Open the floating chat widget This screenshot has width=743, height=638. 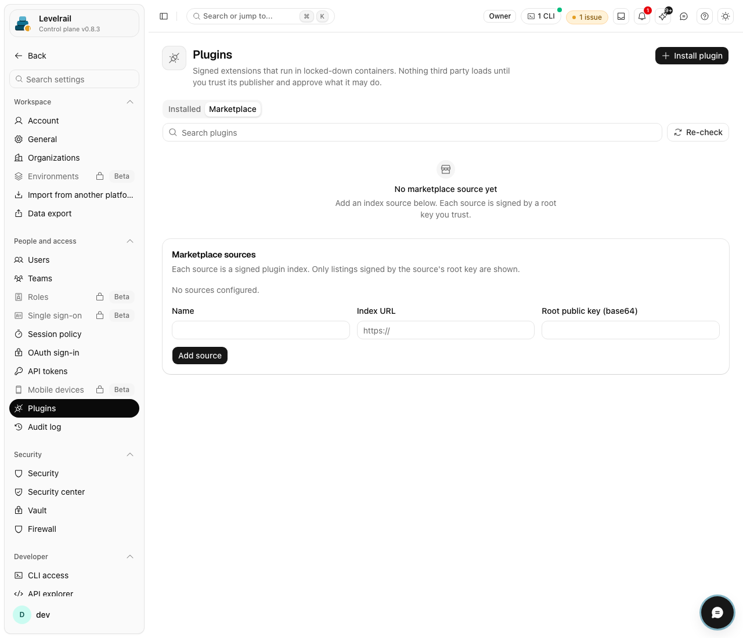pyautogui.click(x=717, y=612)
